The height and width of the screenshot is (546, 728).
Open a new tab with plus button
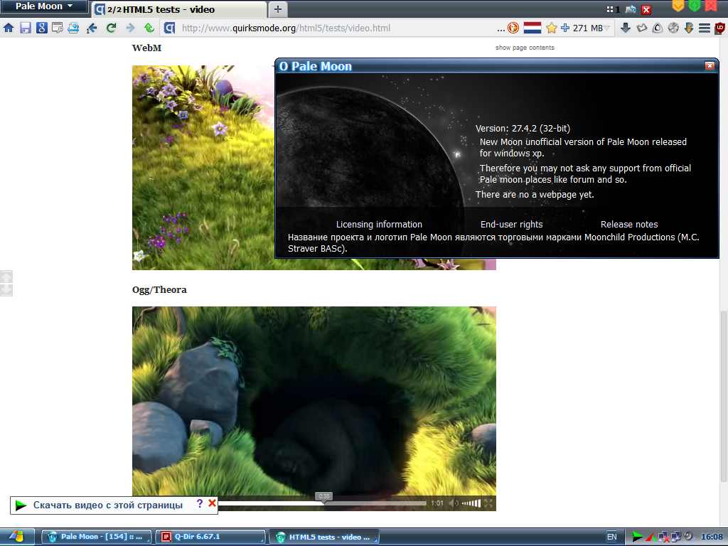(x=278, y=9)
